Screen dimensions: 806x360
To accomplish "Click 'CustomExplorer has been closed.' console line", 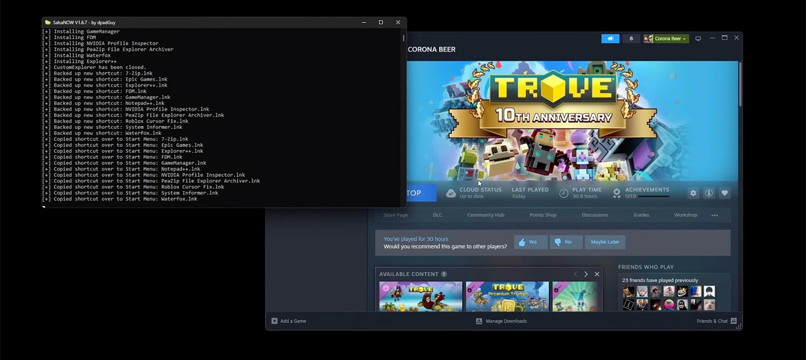I will (x=94, y=67).
